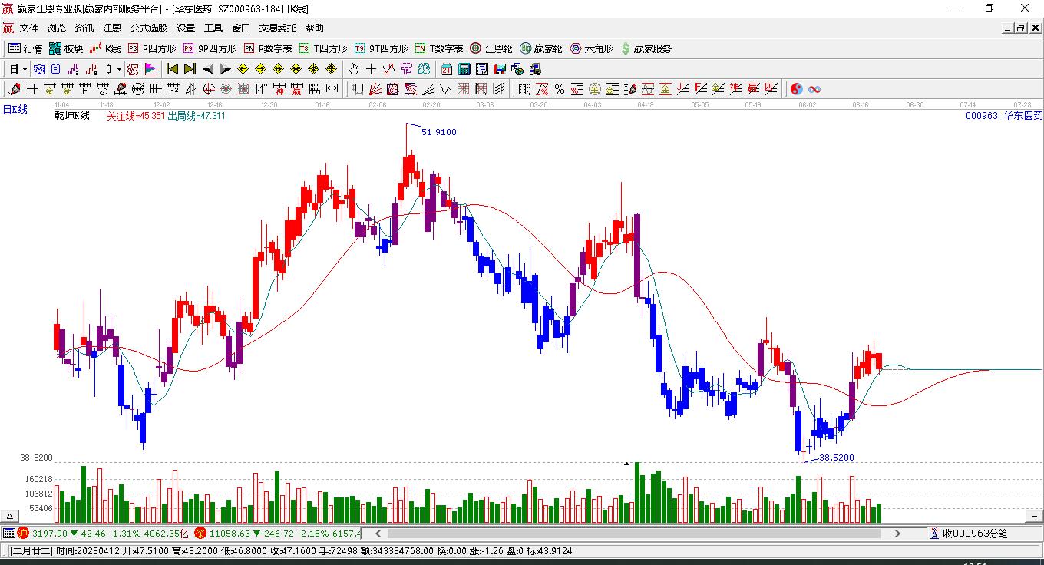The height and width of the screenshot is (565, 1044).
Task: Open the 设置 menu
Action: [186, 28]
